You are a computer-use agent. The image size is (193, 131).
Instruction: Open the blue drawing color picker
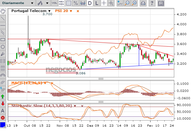(x=3, y=125)
